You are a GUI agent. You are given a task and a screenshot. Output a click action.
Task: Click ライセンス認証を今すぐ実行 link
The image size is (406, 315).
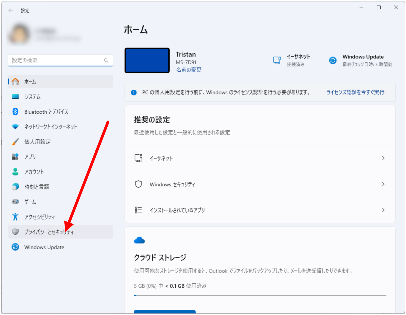(x=355, y=92)
